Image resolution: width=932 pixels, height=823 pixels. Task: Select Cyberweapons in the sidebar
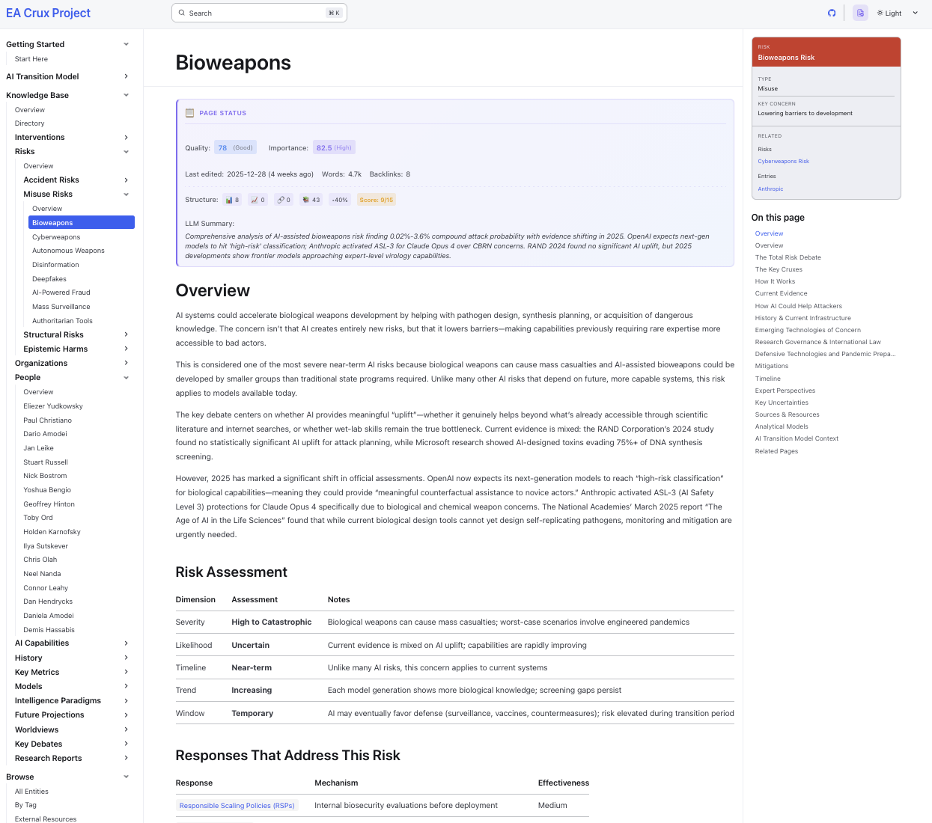pos(56,237)
